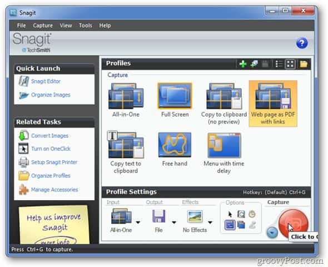The width and height of the screenshot is (328, 267).
Task: Toggle the grayed last option icon
Action: [x=252, y=225]
